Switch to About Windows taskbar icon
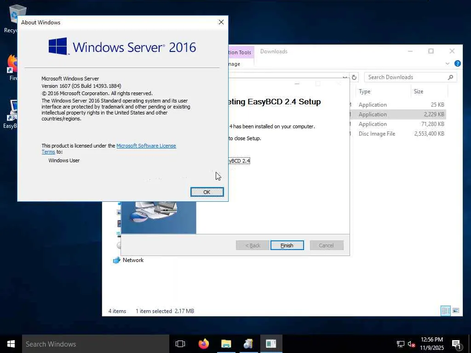Screen dimensions: 471x353 click(x=271, y=344)
